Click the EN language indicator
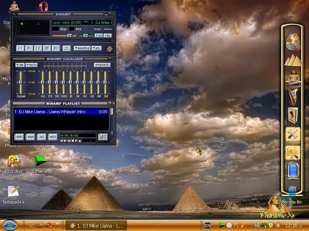 tap(207, 226)
